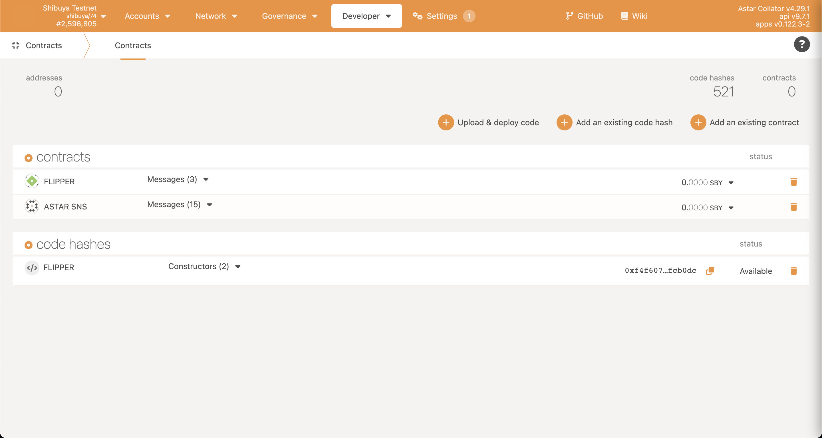Click the contracts summary count 0
Screen dimensions: 822x438
(x=791, y=92)
